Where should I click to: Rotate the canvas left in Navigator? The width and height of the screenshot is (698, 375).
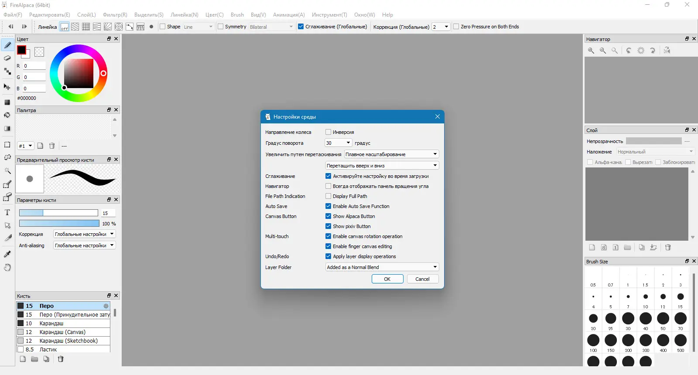[629, 51]
